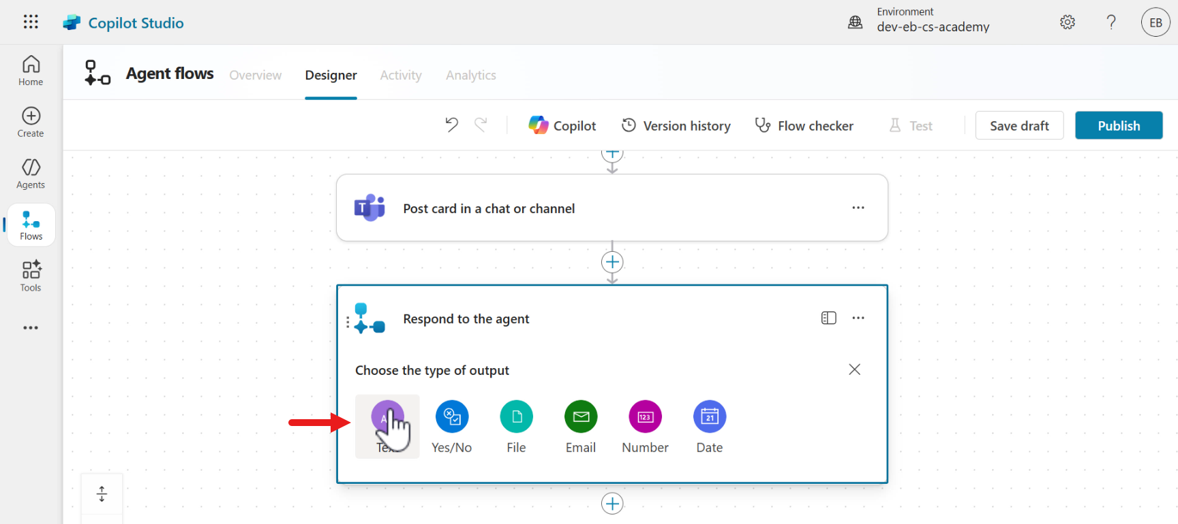The width and height of the screenshot is (1178, 524).
Task: Switch to the Overview tab
Action: (x=255, y=75)
